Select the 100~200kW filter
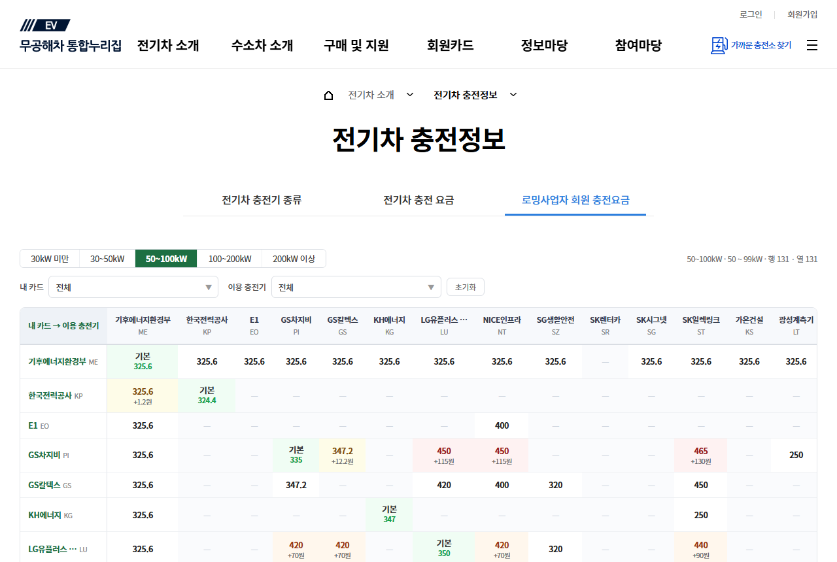 pos(230,259)
